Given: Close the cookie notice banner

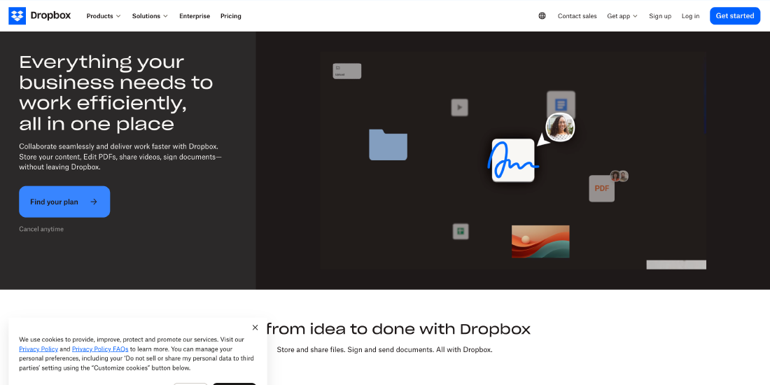Looking at the screenshot, I should pyautogui.click(x=255, y=328).
